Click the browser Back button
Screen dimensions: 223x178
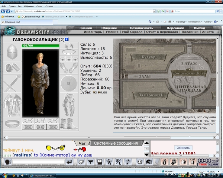click(x=3, y=11)
